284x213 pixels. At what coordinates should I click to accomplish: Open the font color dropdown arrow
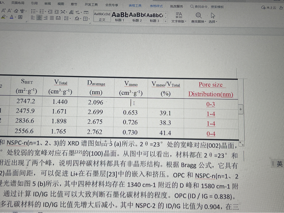point(16,17)
